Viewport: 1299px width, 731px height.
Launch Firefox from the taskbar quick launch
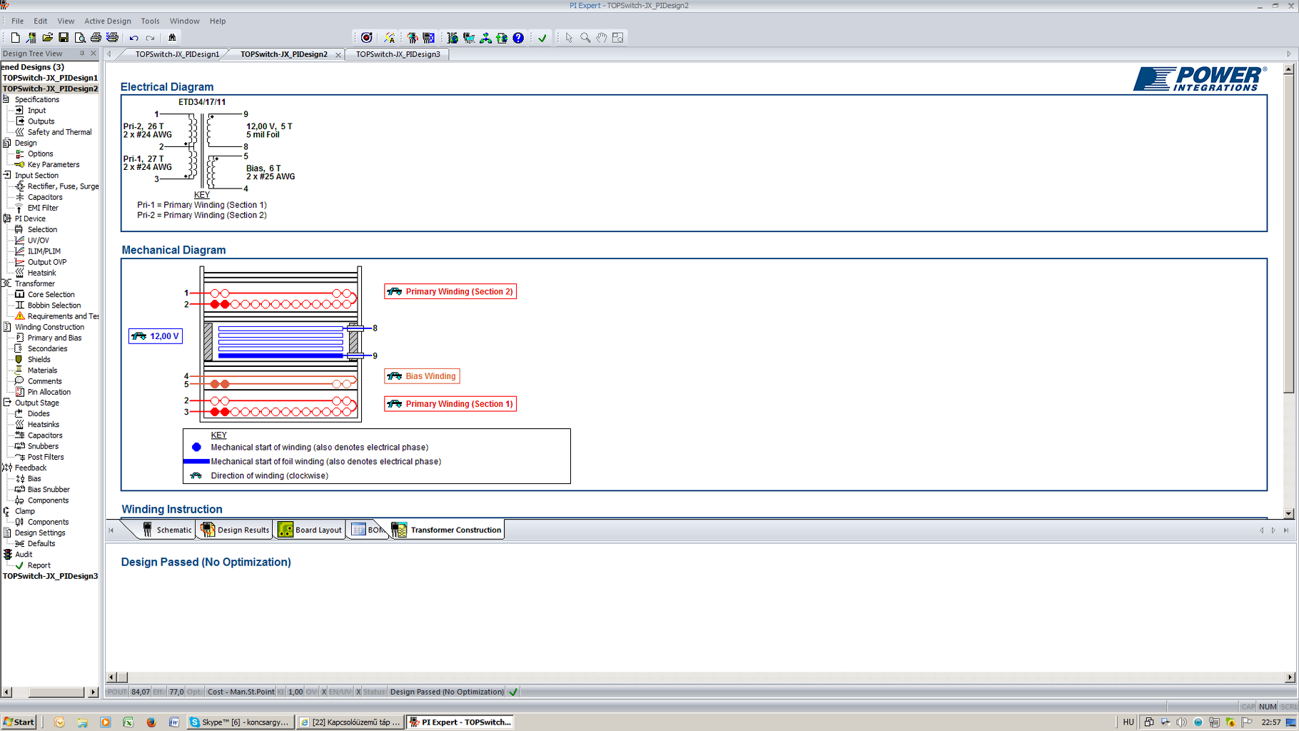tap(151, 722)
